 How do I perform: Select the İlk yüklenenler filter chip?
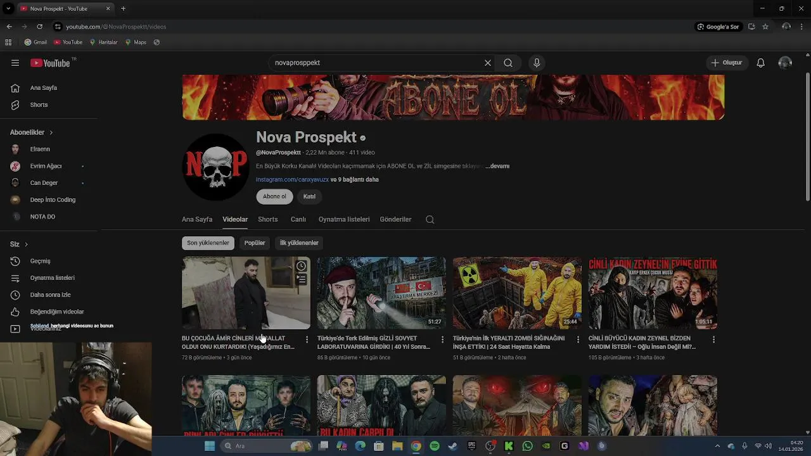[299, 243]
